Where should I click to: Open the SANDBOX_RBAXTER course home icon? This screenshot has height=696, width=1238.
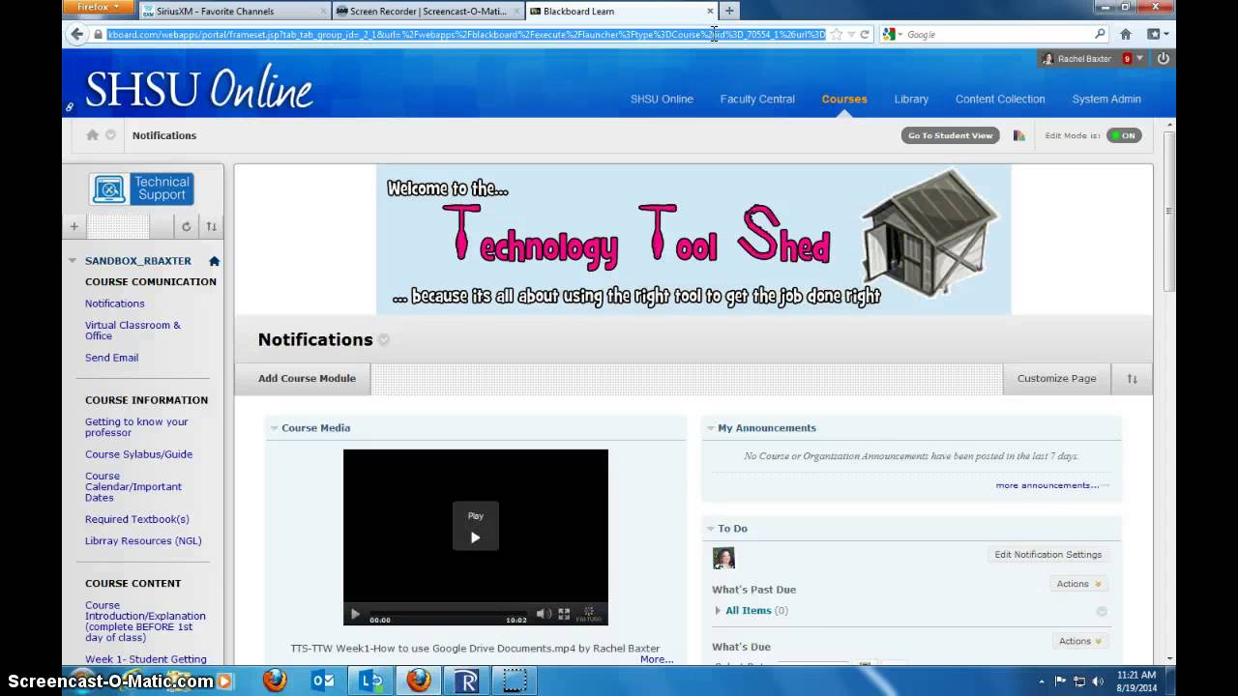click(214, 261)
